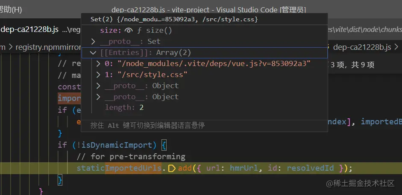Click the resolvedId identifier in code
The image size is (402, 195).
tap(310, 168)
